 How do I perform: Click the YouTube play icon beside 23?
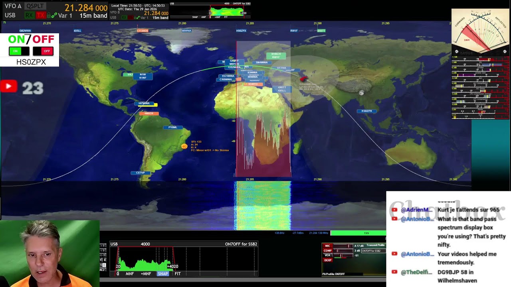click(8, 86)
